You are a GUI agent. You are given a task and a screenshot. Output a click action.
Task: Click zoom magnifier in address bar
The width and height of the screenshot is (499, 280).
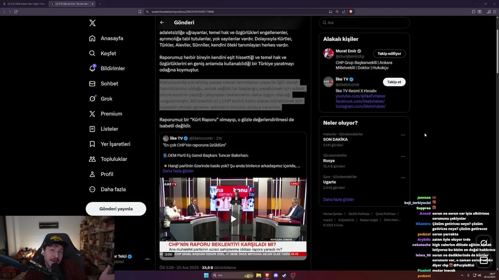pos(337,12)
